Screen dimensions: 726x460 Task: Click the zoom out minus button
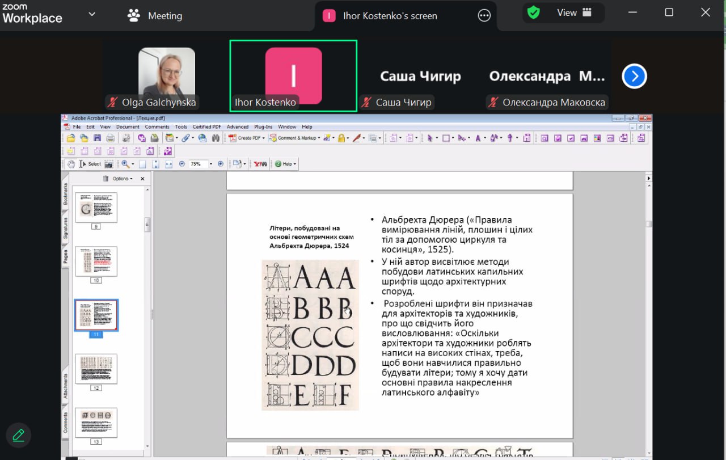[x=182, y=164]
